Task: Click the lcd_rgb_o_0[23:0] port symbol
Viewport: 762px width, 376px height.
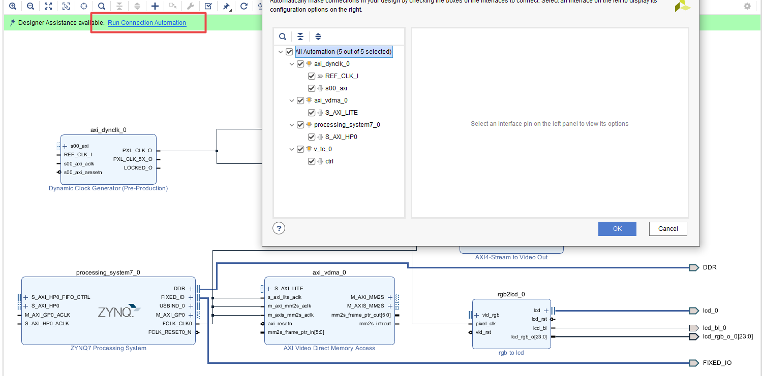Action: [694, 336]
